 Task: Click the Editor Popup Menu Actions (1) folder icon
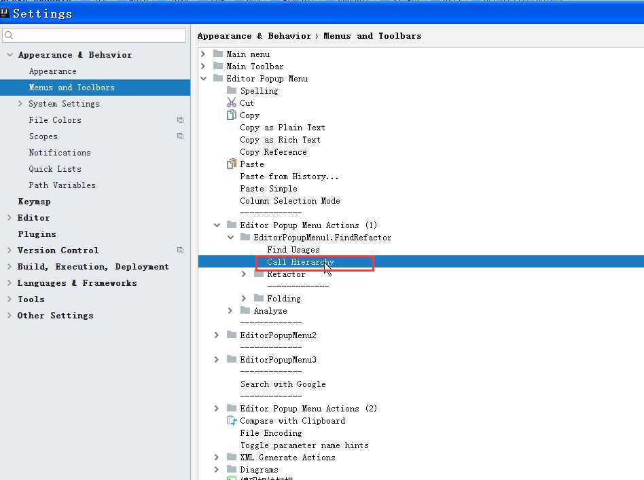coord(232,225)
